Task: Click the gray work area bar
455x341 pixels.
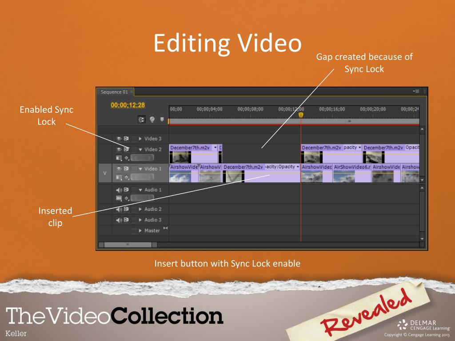Action: click(294, 121)
